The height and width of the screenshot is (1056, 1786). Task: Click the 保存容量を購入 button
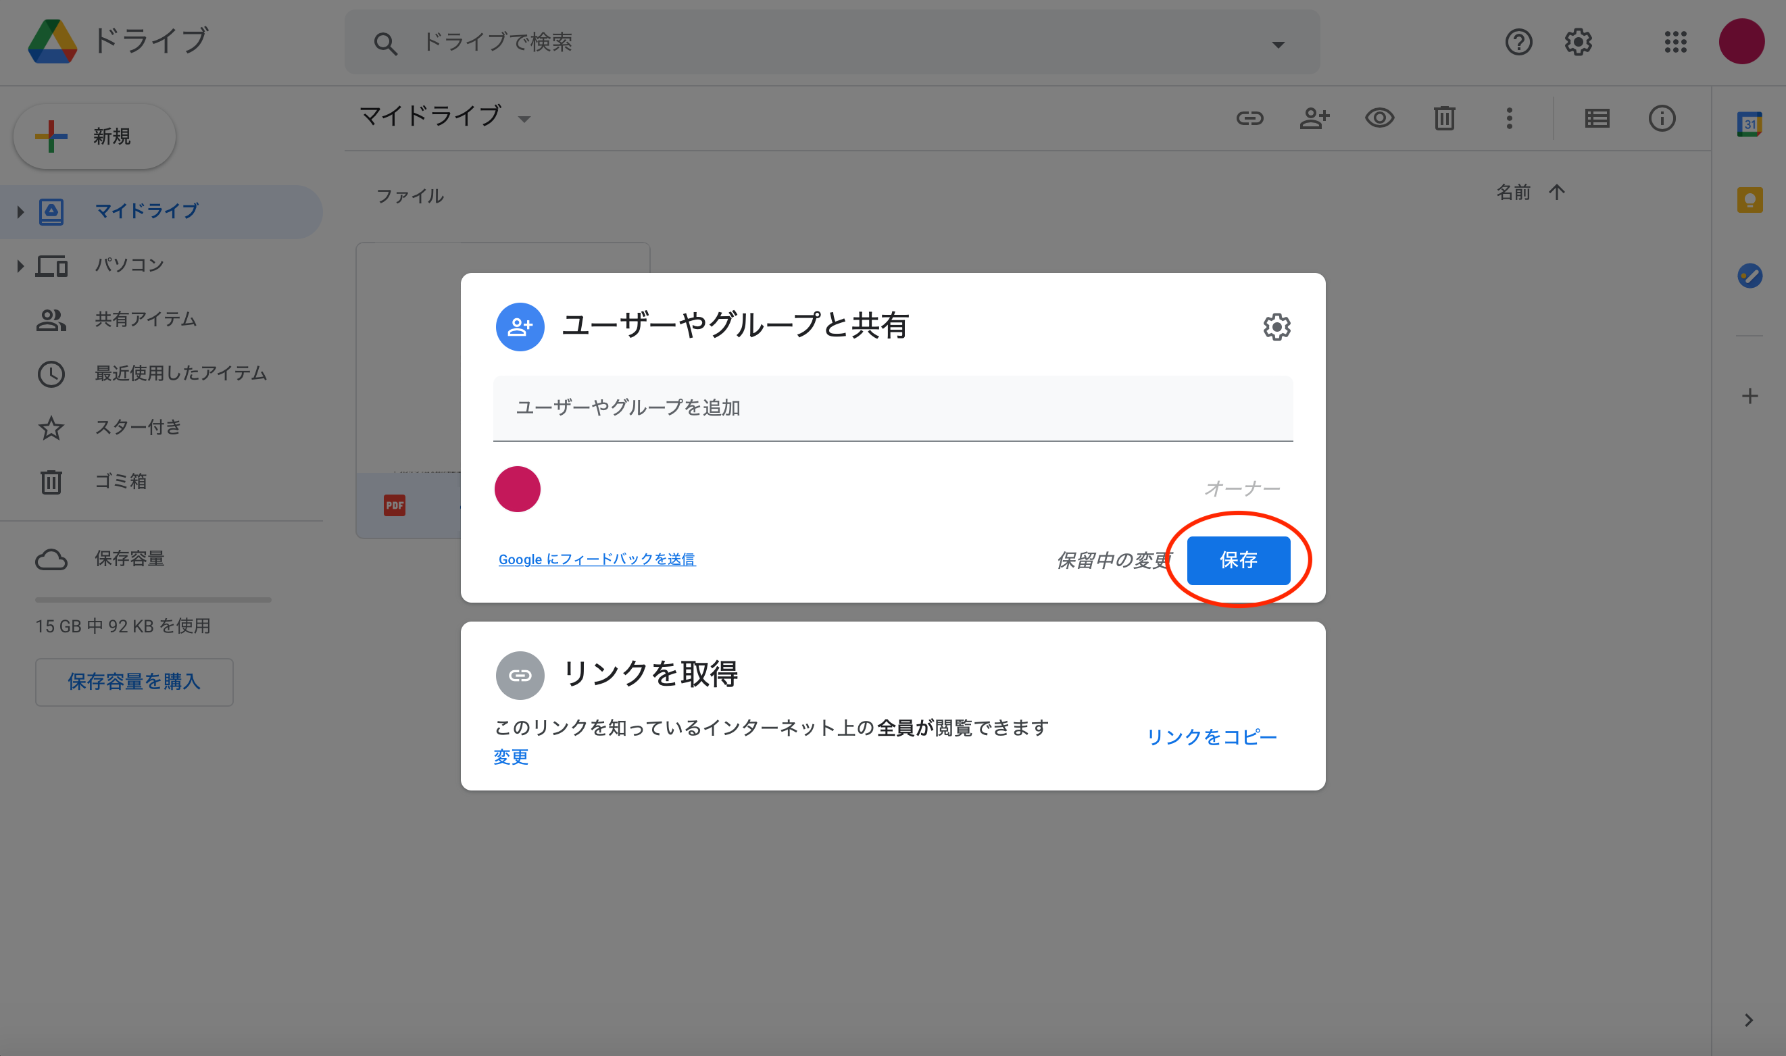pyautogui.click(x=134, y=682)
